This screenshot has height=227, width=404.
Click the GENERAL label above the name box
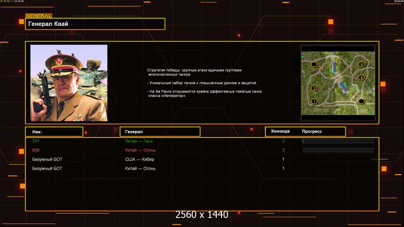click(39, 16)
